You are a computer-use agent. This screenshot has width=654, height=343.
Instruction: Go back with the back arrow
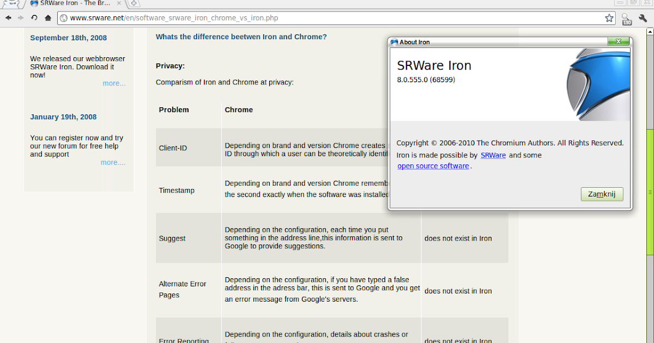point(8,18)
